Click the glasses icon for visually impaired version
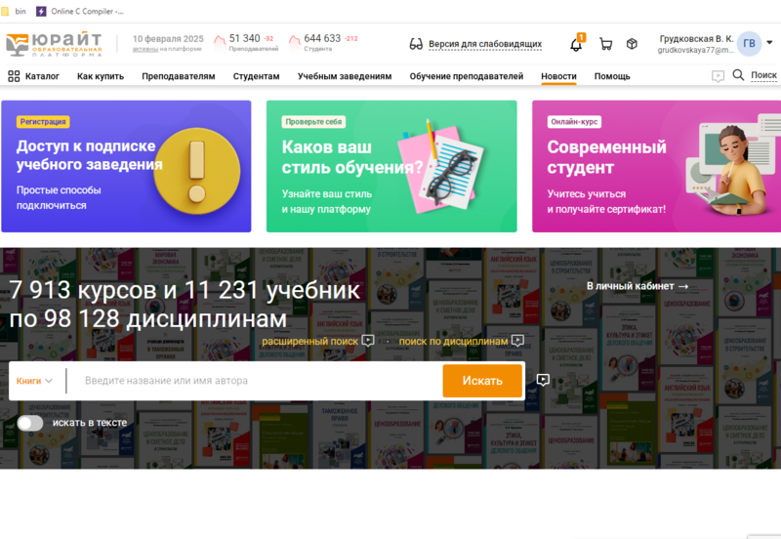 pyautogui.click(x=416, y=44)
